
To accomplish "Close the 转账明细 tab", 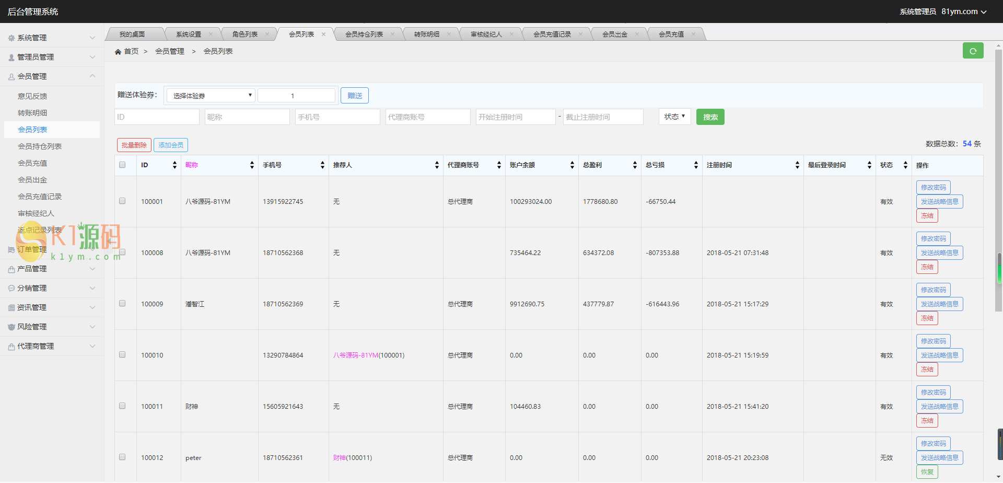I will [x=449, y=34].
